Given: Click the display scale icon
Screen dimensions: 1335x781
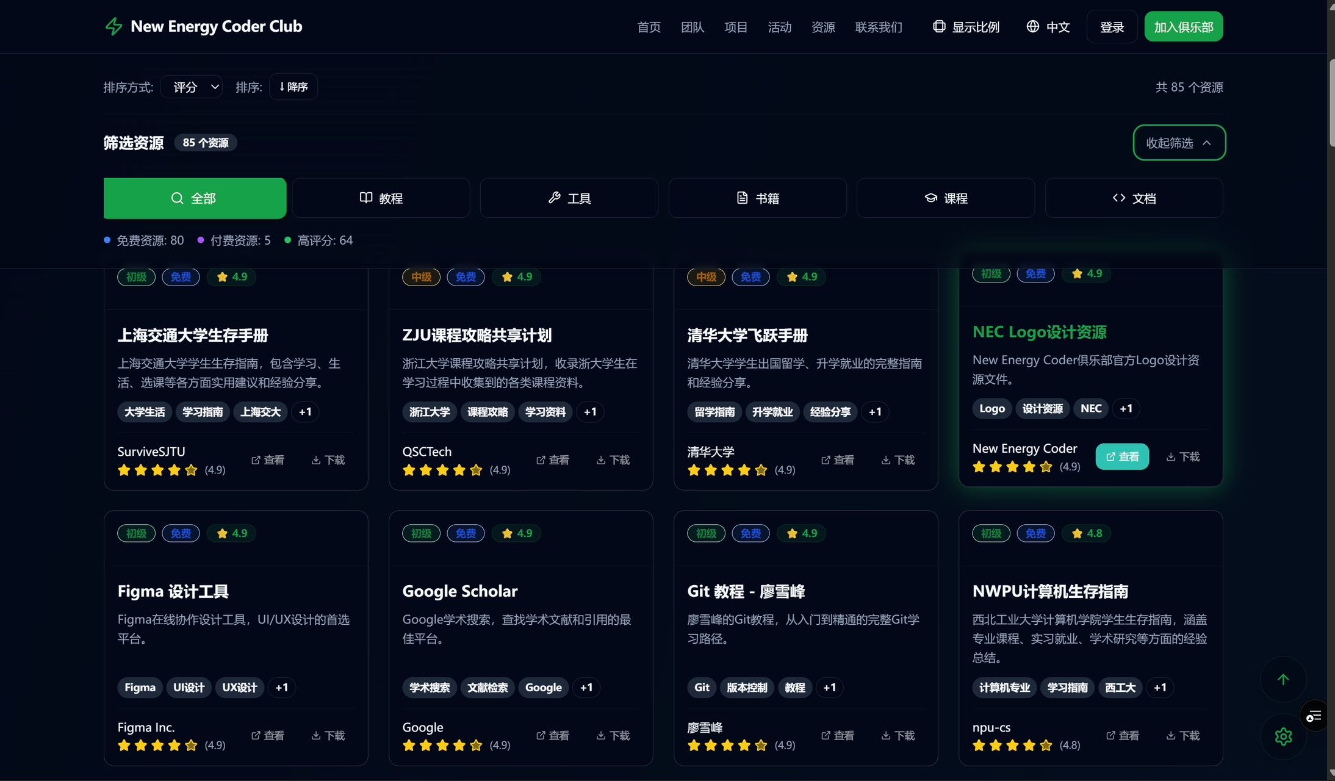Looking at the screenshot, I should click(939, 26).
